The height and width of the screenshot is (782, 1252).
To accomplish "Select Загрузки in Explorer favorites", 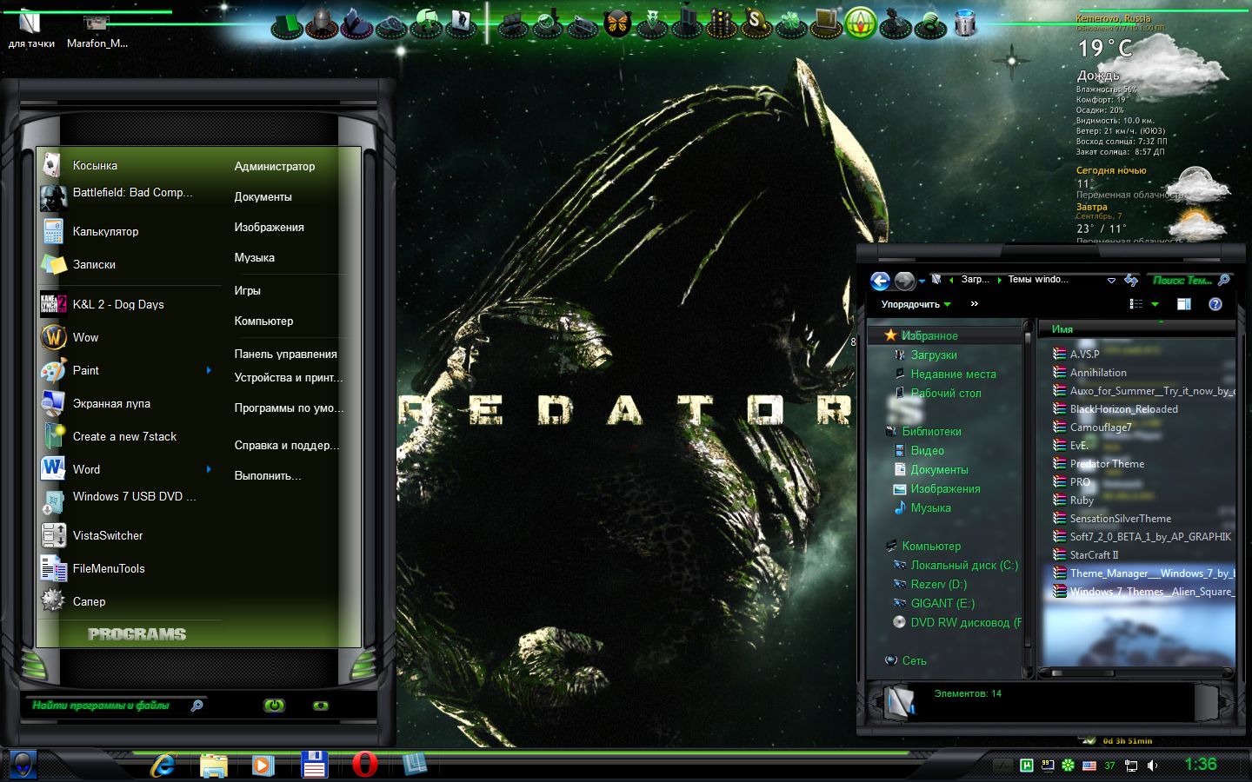I will [934, 355].
